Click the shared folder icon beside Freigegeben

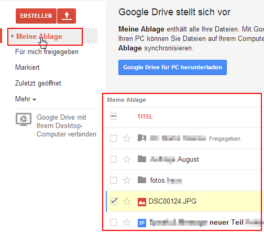point(142,138)
